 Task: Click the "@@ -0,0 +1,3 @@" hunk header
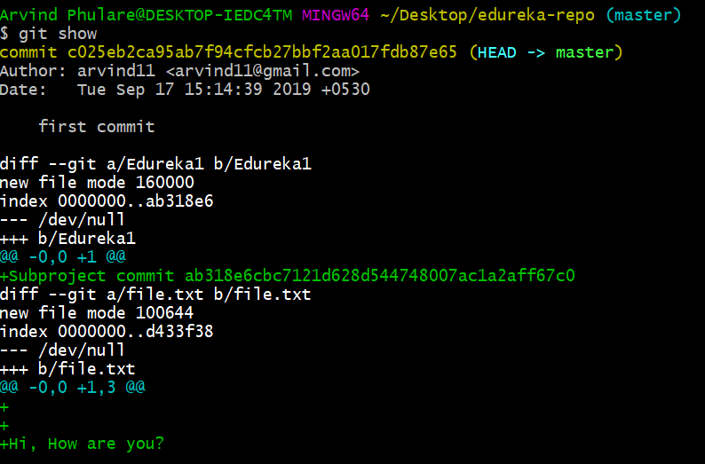[x=73, y=388]
